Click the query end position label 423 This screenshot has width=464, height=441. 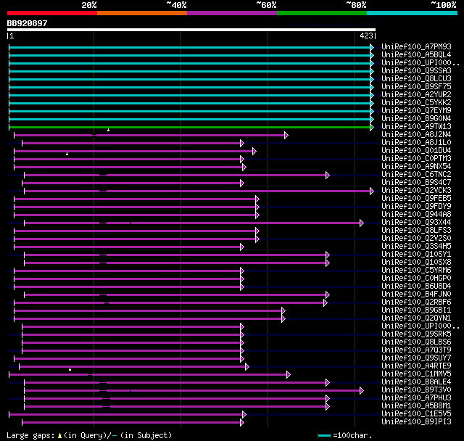point(366,36)
